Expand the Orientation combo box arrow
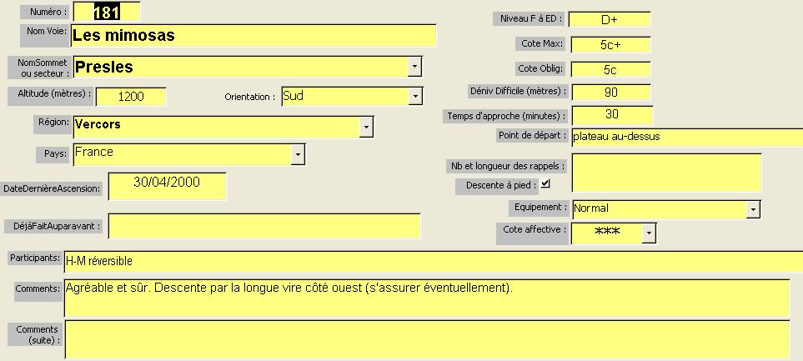The width and height of the screenshot is (803, 361). [415, 96]
